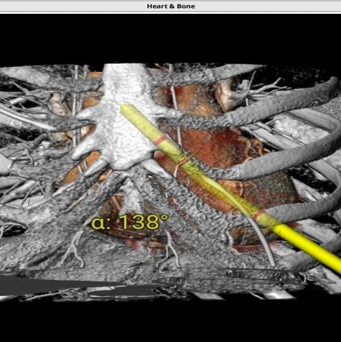Select the upper red band on the needle

point(160,140)
